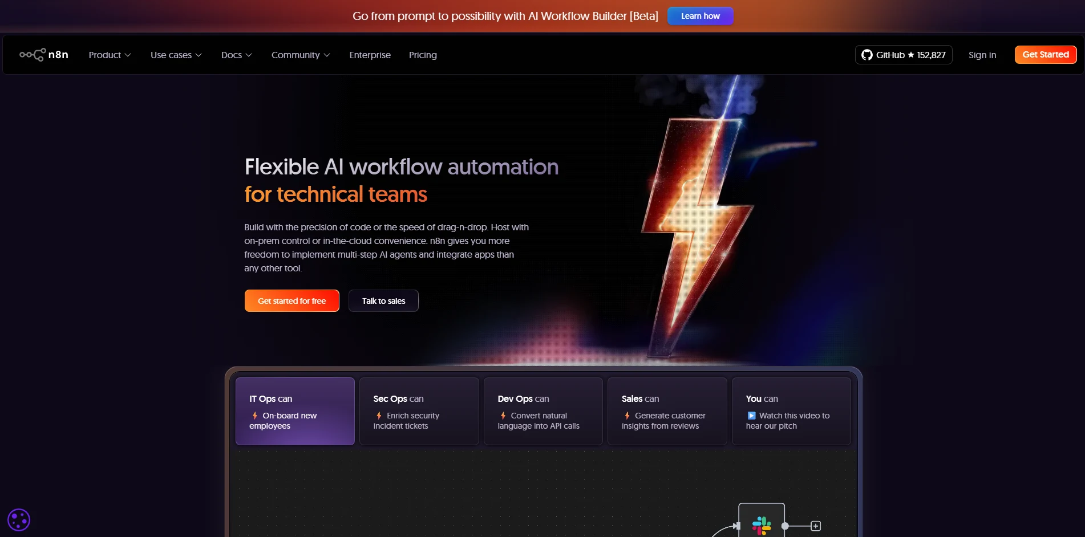Click the n8n logo in the navbar
1085x537 pixels.
tap(43, 55)
